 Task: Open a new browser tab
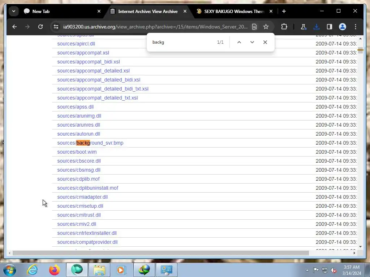284,11
